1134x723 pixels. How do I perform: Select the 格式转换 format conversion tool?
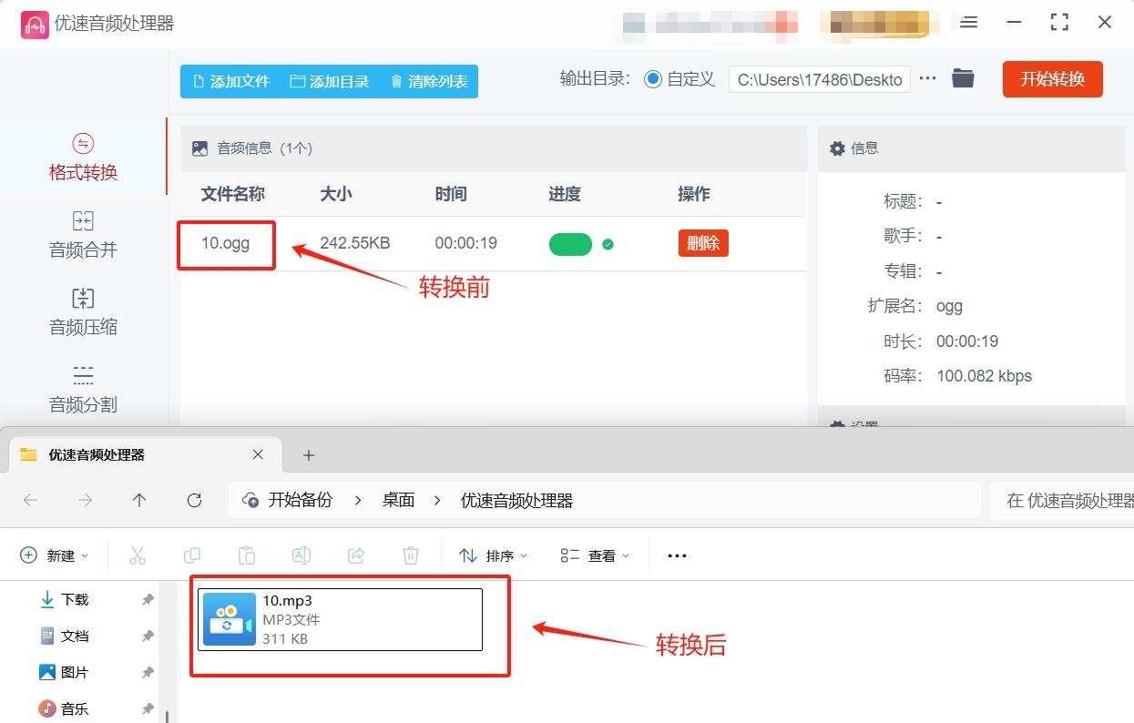[82, 158]
